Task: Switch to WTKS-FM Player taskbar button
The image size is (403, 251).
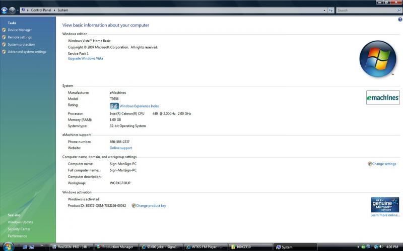Action: [206, 247]
